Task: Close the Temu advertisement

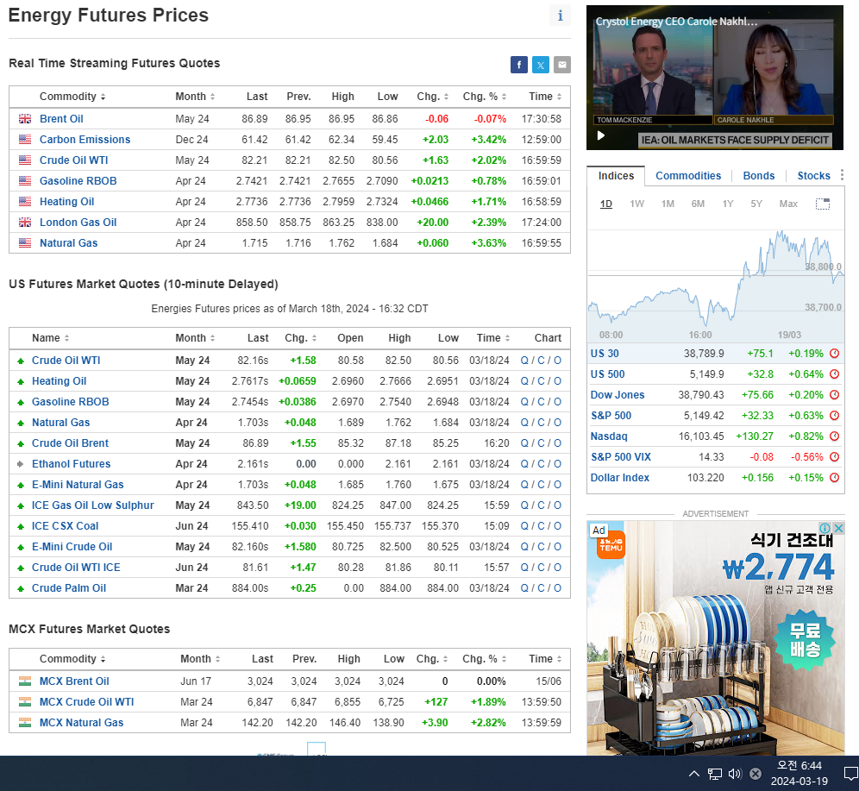Action: pyautogui.click(x=838, y=528)
